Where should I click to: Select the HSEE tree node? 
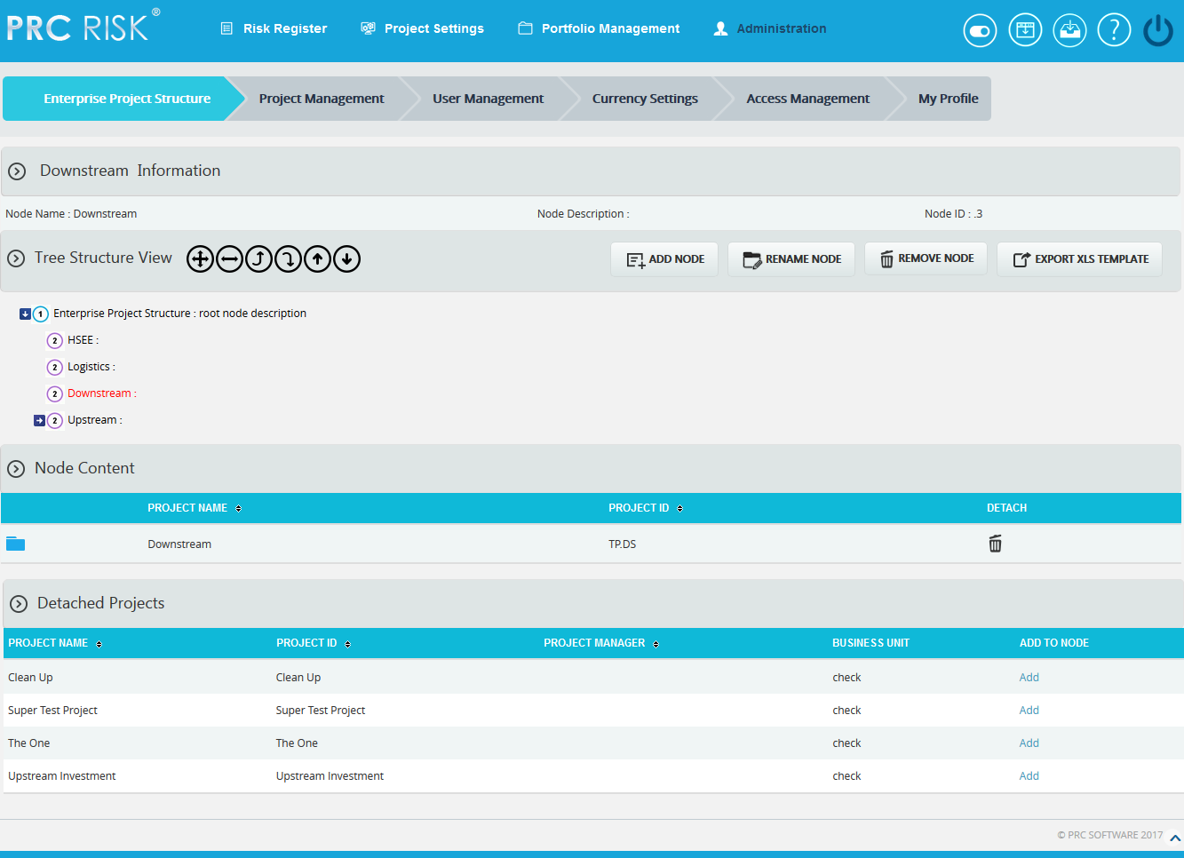[82, 340]
